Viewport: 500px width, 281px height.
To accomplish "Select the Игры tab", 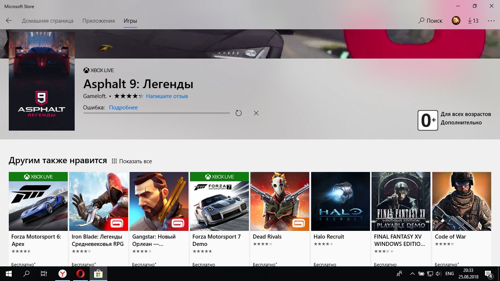I will point(130,21).
